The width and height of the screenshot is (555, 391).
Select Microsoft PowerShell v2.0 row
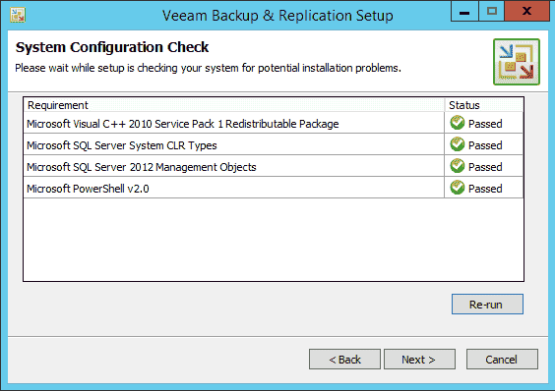(274, 188)
